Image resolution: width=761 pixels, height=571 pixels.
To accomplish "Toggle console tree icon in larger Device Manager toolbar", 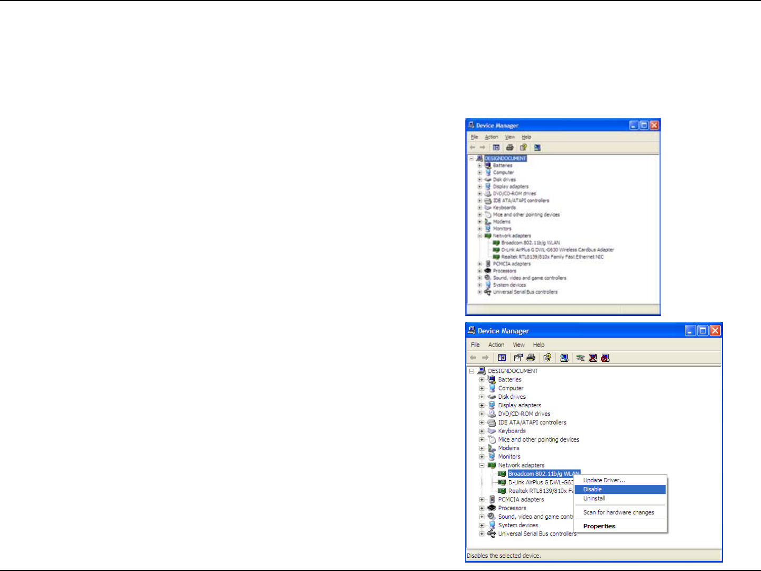I will coord(502,358).
